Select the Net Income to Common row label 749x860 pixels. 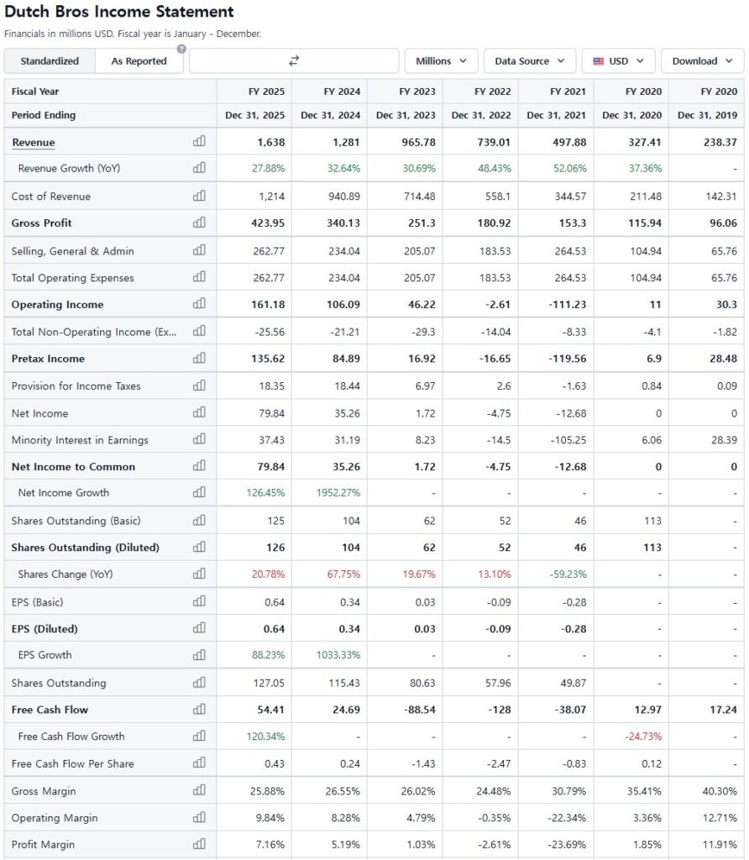coord(73,467)
